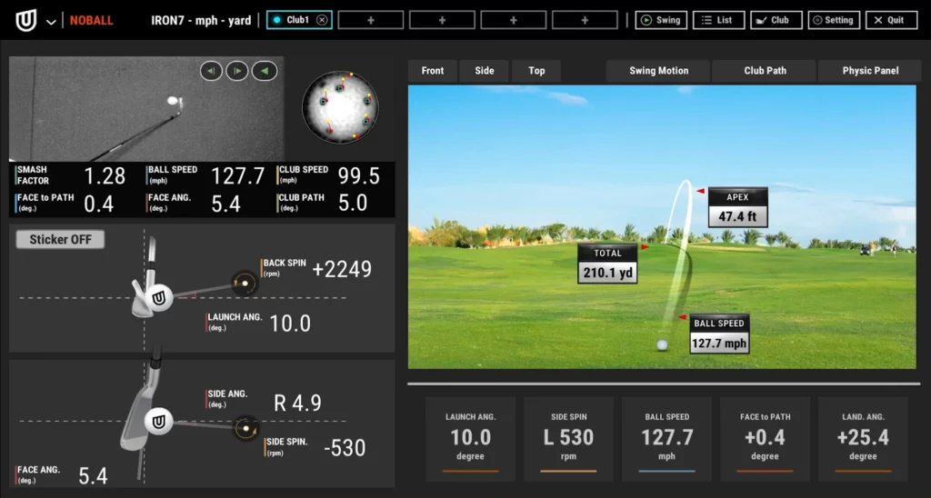Open Setting from the top bar
This screenshot has width=931, height=498.
(x=833, y=20)
